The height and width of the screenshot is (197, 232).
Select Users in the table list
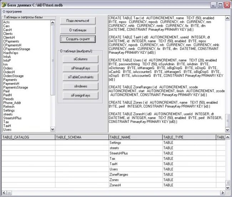point(7,130)
